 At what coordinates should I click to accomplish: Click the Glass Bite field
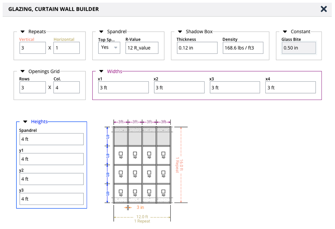299,48
